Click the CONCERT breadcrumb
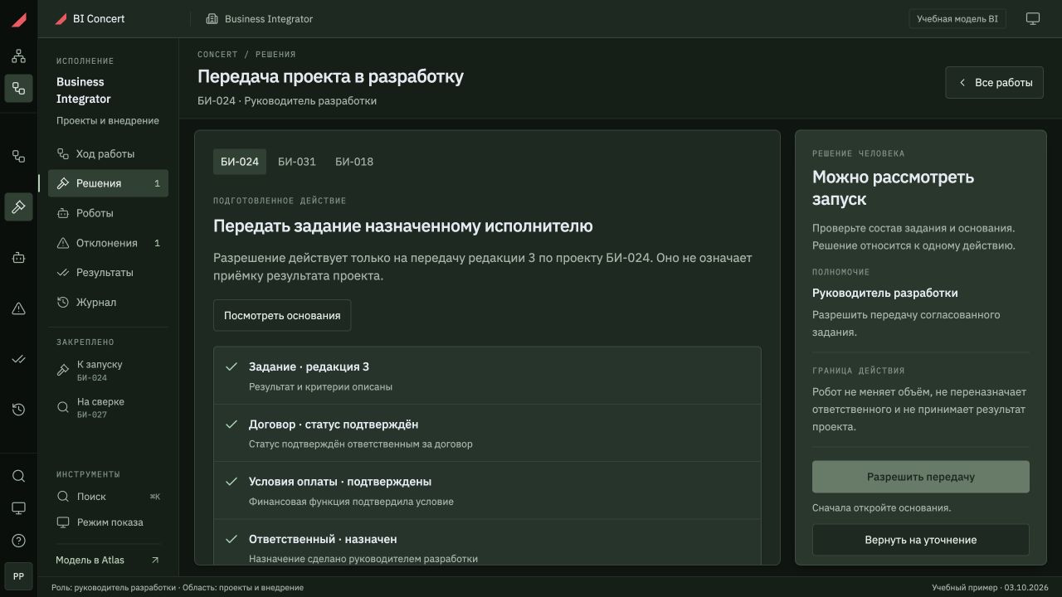The image size is (1062, 597). [217, 55]
